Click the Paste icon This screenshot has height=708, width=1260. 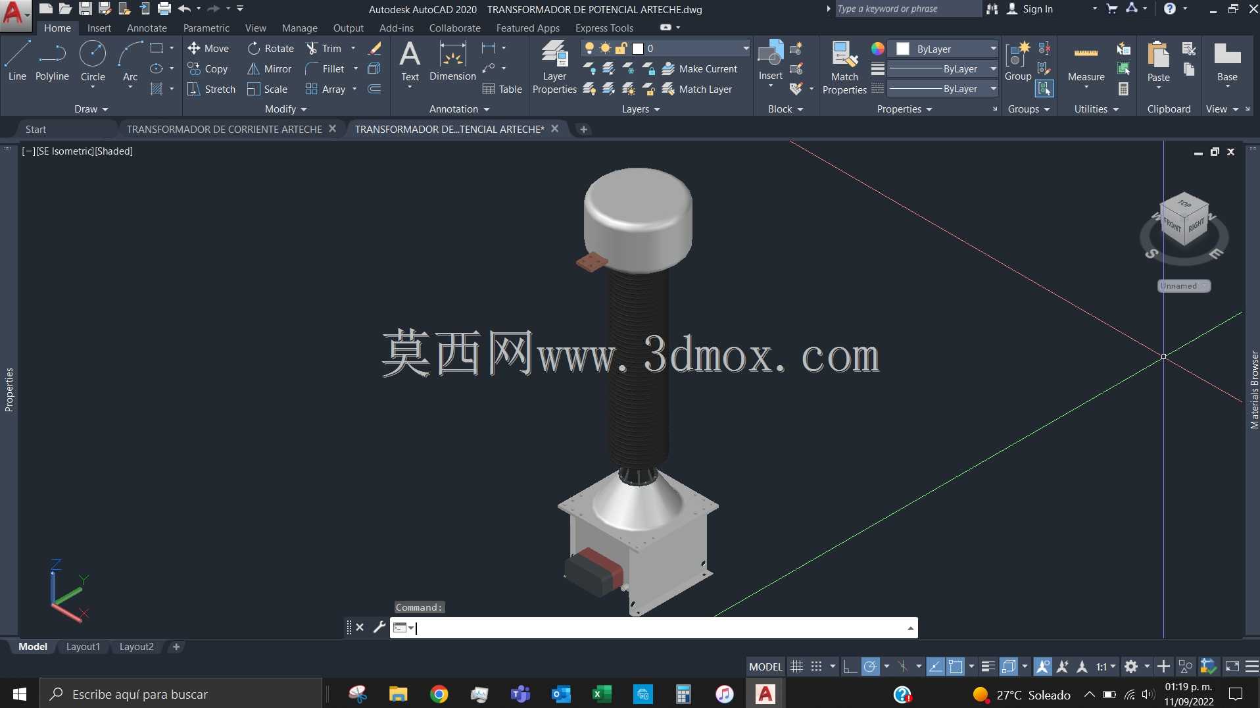(1158, 55)
